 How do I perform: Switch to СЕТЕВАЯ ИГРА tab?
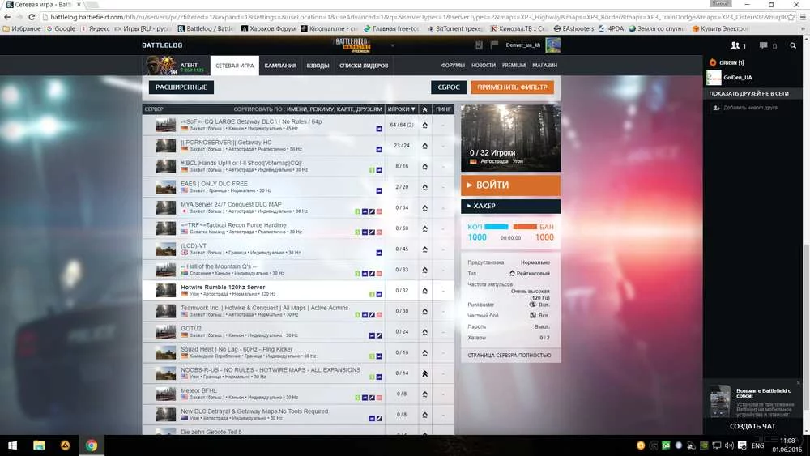(x=235, y=66)
